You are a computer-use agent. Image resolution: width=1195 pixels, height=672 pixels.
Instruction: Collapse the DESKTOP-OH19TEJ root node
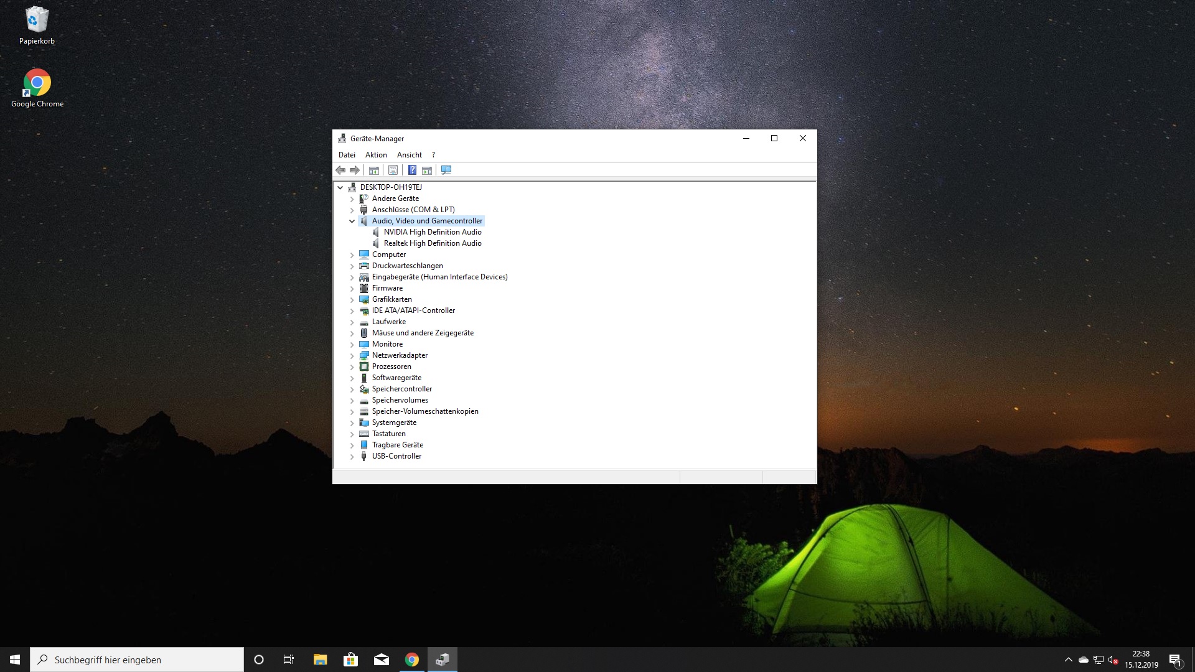click(x=340, y=187)
